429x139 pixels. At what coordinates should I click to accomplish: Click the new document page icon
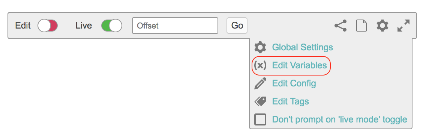[361, 26]
